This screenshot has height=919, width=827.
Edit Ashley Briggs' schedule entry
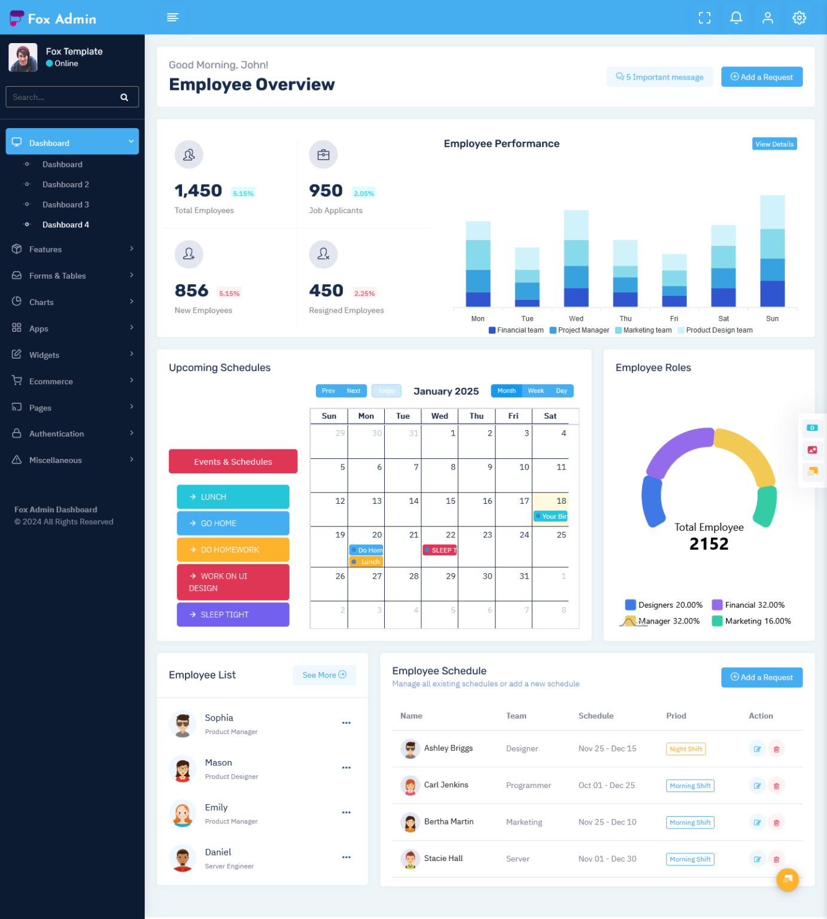[757, 748]
